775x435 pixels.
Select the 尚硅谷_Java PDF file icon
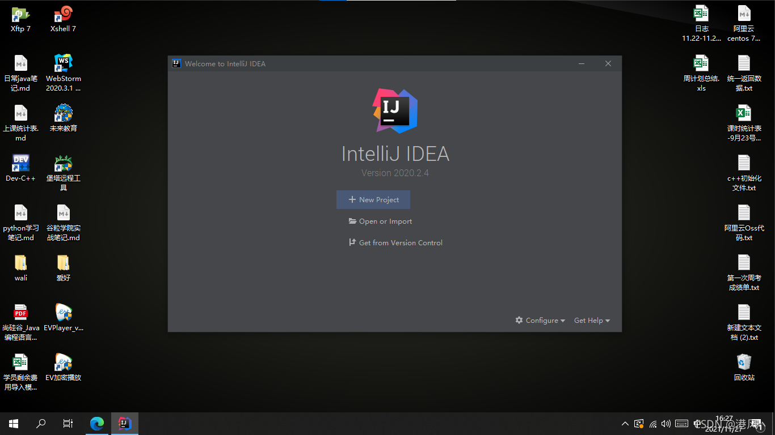(x=20, y=322)
